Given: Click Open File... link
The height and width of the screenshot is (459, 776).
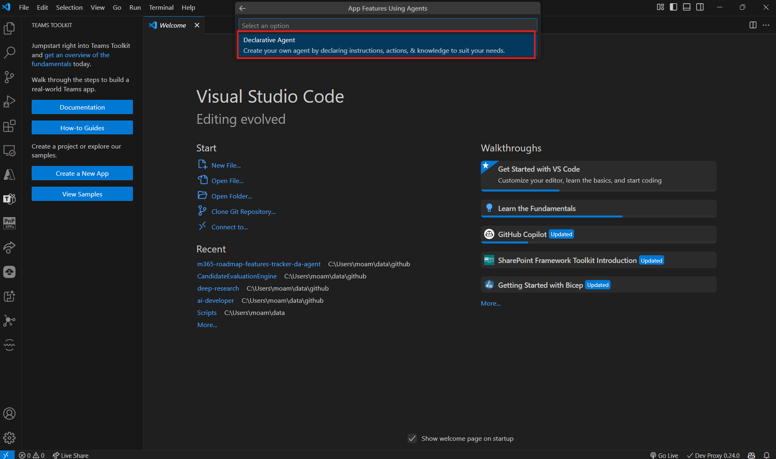Looking at the screenshot, I should tap(228, 181).
